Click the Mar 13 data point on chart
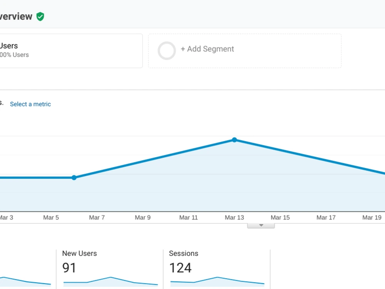 [x=234, y=140]
